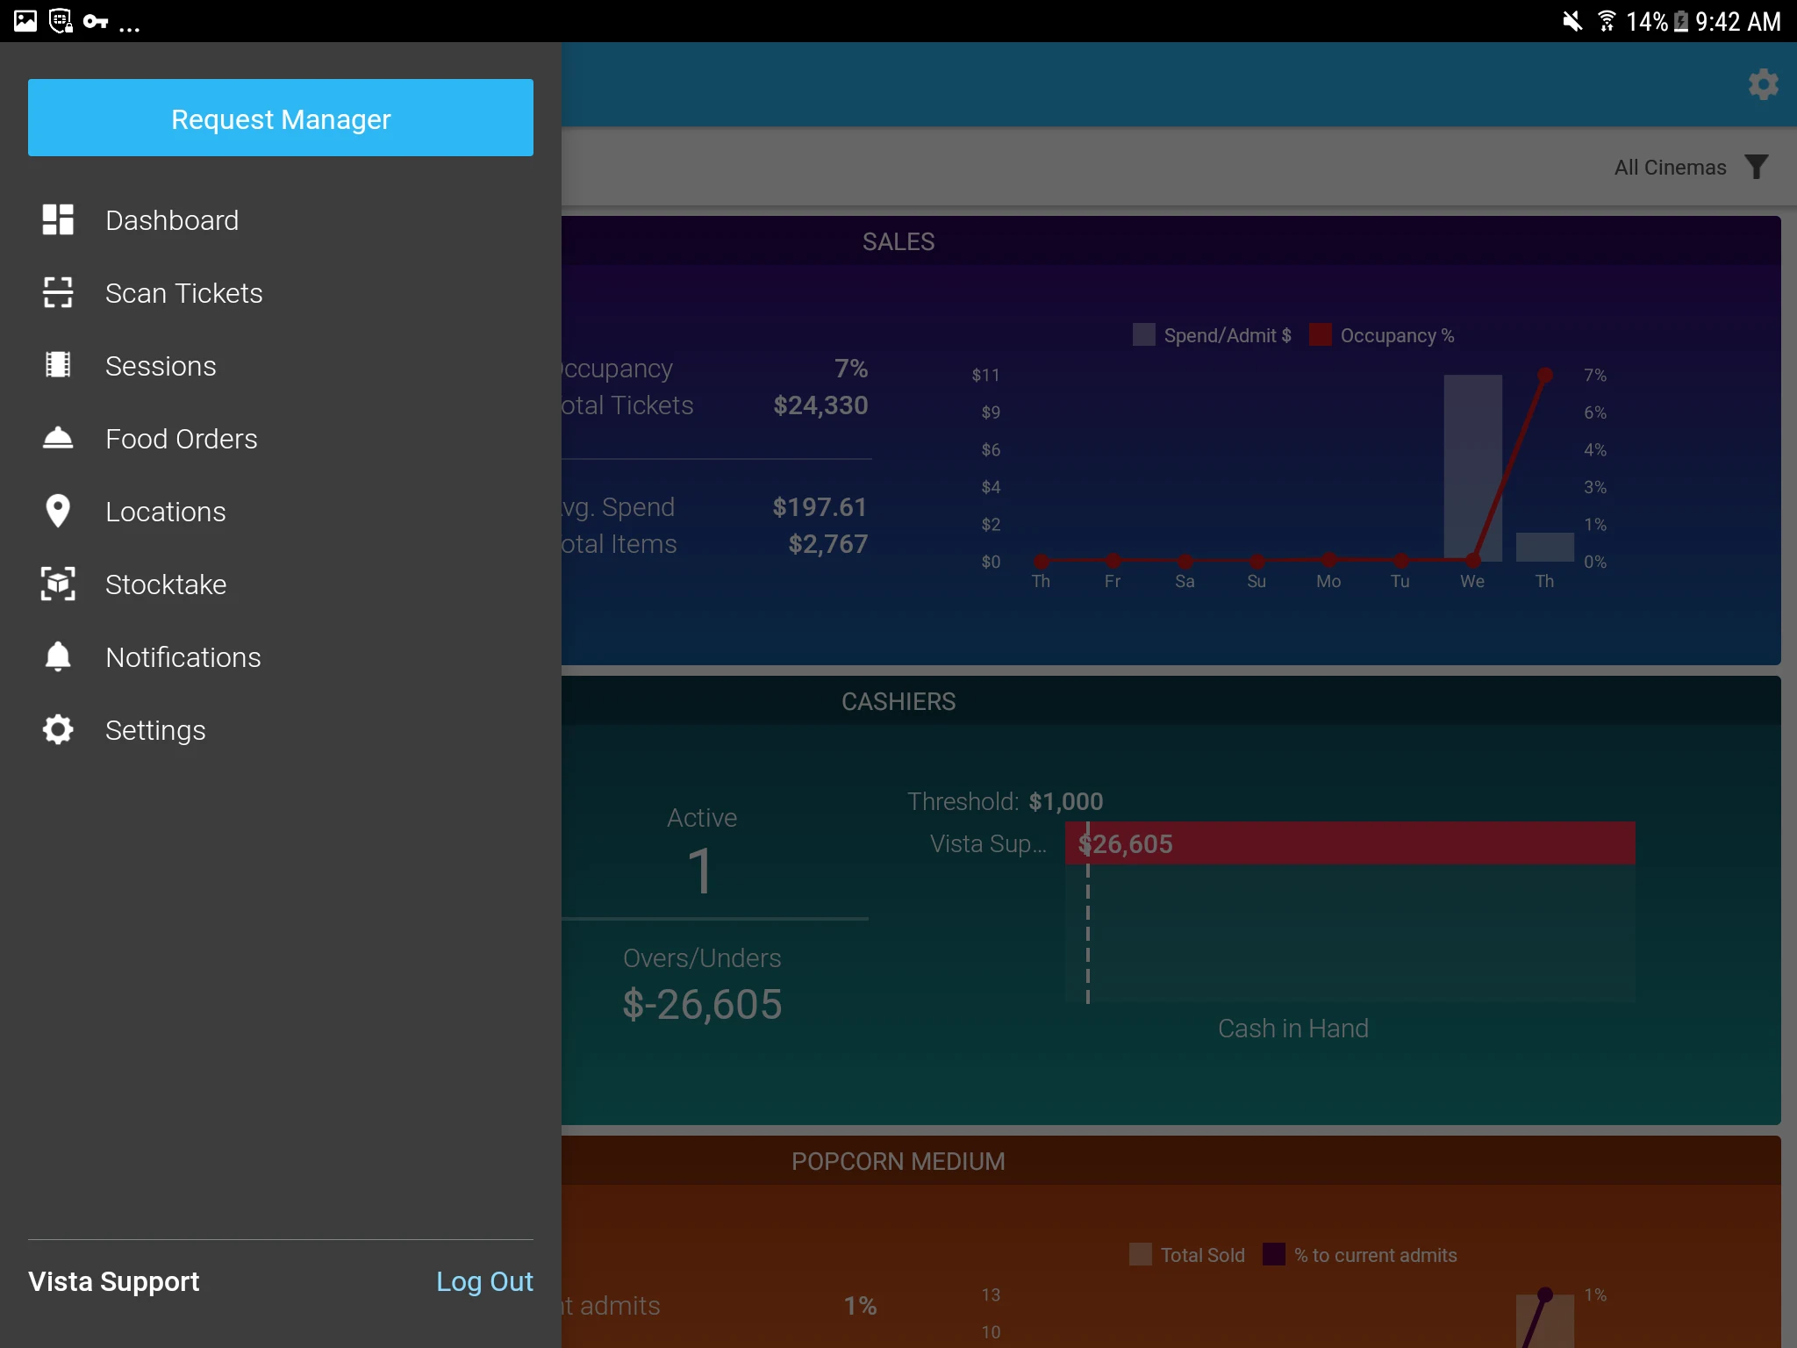
Task: Click the Log Out link
Action: (x=484, y=1281)
